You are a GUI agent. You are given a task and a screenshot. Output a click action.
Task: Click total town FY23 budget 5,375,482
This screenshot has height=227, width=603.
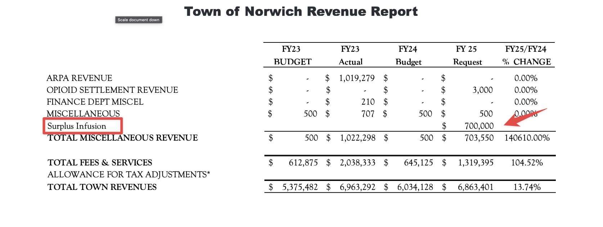[x=300, y=187]
